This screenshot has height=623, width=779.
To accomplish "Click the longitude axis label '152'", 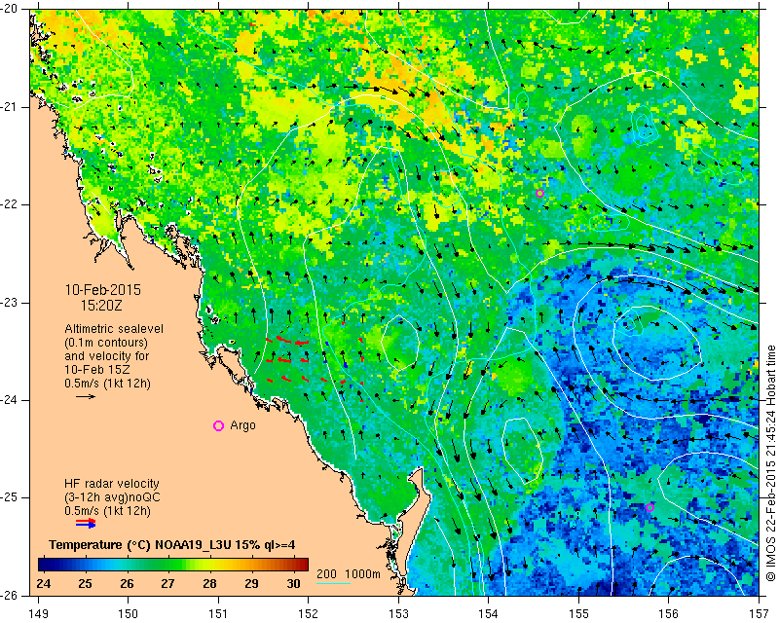I will [x=309, y=614].
